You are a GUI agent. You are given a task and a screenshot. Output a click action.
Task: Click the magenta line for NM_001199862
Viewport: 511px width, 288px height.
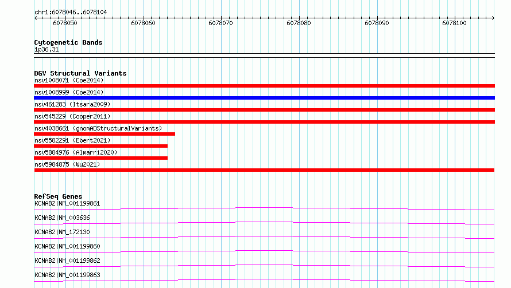pos(264,266)
